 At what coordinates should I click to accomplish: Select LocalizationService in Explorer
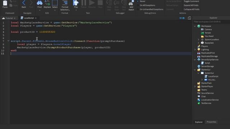click(210, 100)
